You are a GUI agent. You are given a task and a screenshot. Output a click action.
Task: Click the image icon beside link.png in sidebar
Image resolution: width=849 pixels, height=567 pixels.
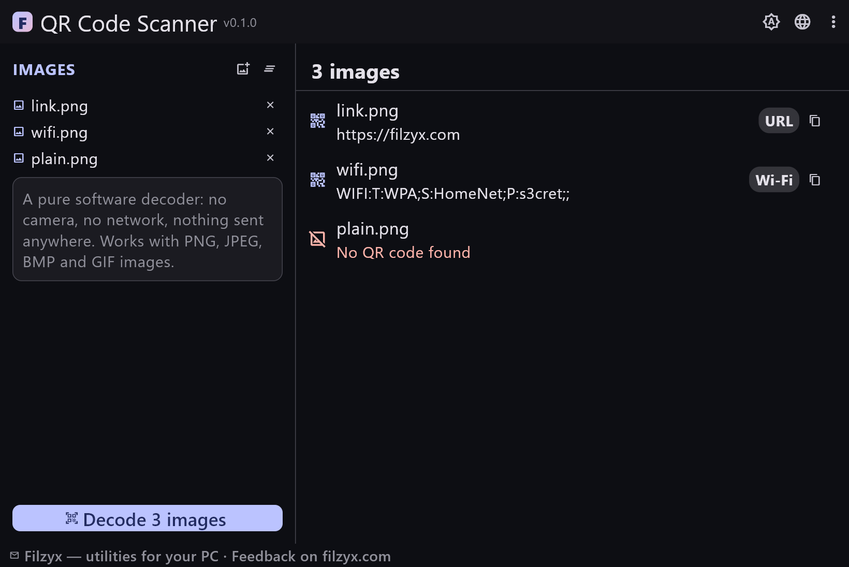point(19,106)
